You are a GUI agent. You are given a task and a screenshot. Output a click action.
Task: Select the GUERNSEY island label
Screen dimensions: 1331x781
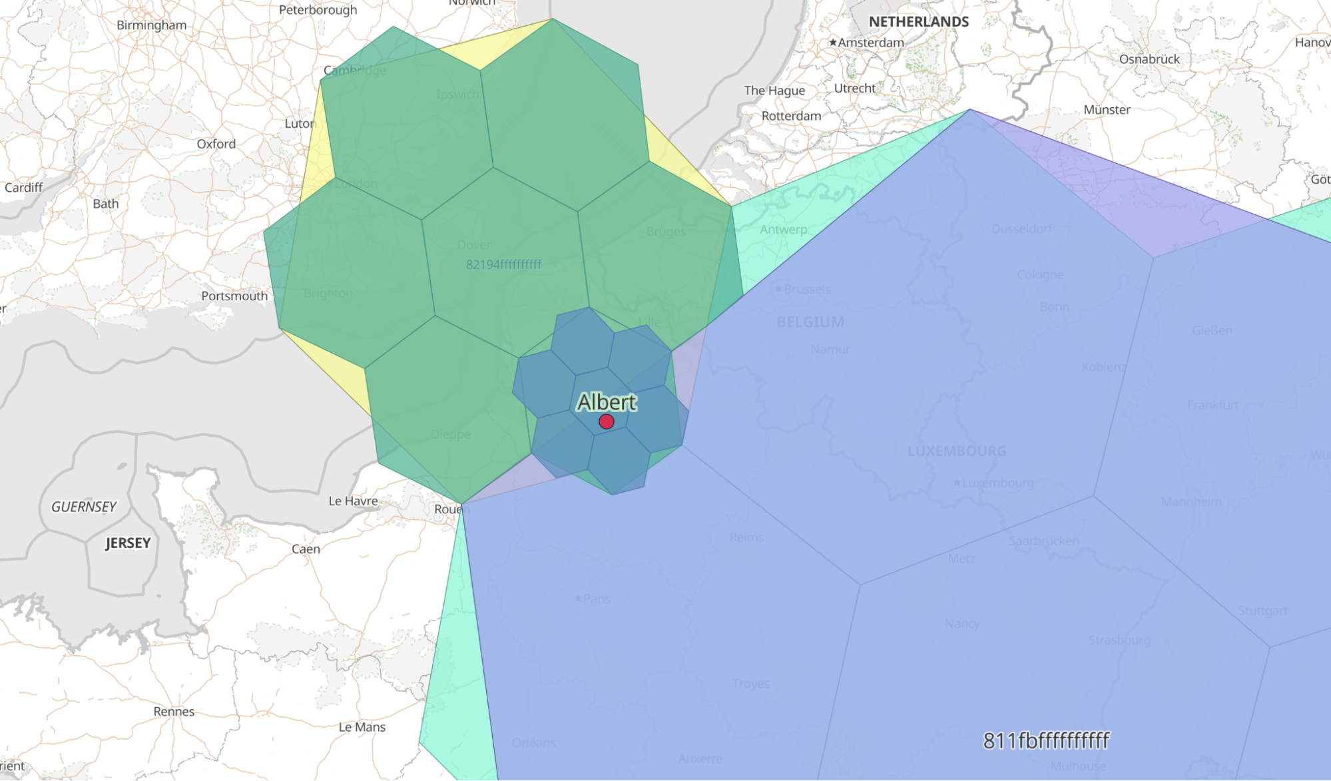click(84, 507)
